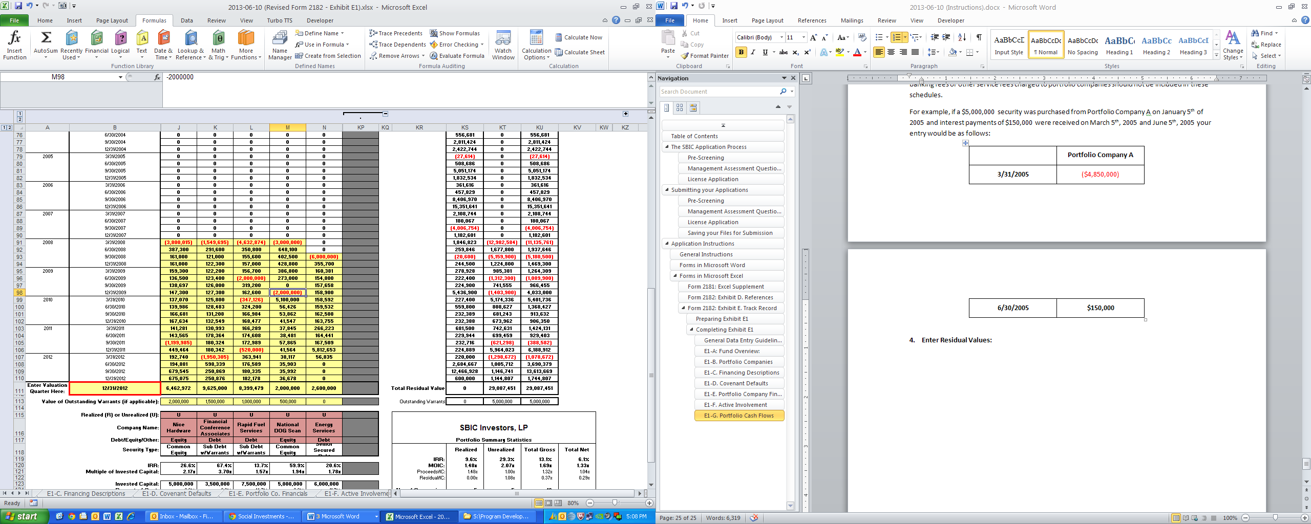Expand the Excel Name Box dropdown
Viewport: 1311px width, 524px height.
(120, 77)
